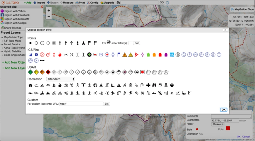The image size is (255, 141).
Task: Click Set button next to custom URL
Action: tap(107, 104)
